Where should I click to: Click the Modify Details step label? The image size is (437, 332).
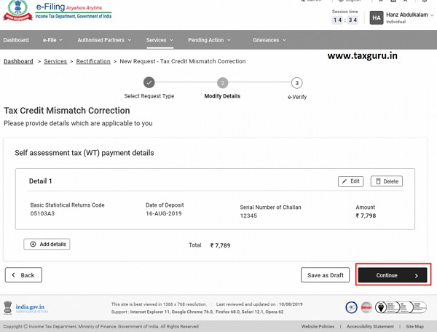(222, 96)
